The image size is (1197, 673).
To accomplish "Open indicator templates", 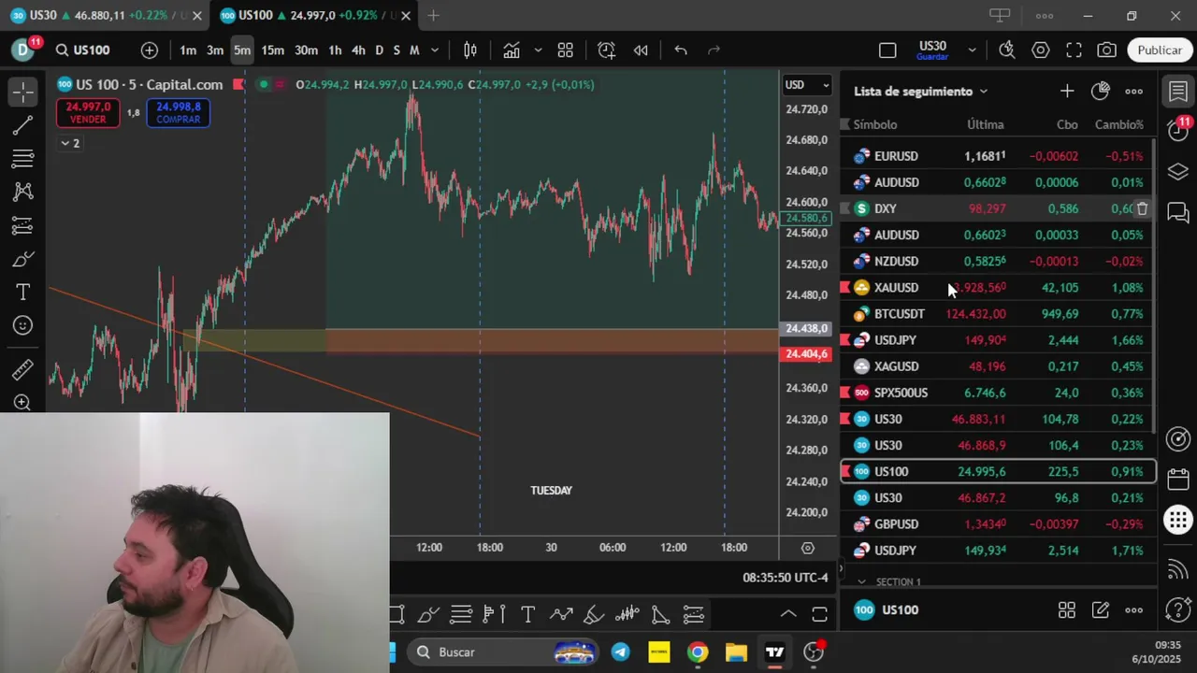I will pyautogui.click(x=566, y=50).
